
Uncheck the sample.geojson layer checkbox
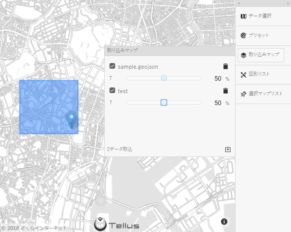112,66
